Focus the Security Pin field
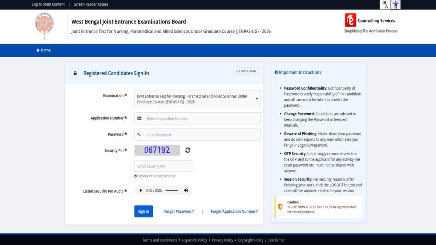The height and width of the screenshot is (245, 436). pyautogui.click(x=163, y=166)
